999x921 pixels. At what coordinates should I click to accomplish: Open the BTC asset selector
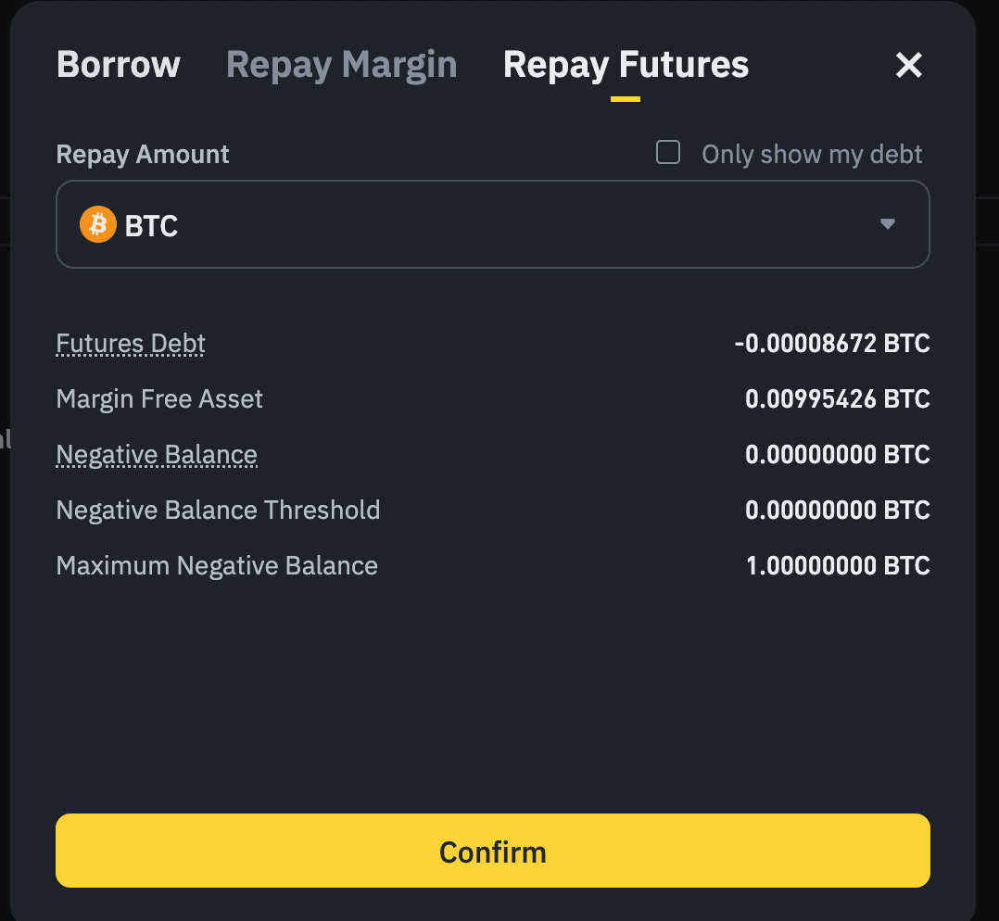tap(491, 224)
